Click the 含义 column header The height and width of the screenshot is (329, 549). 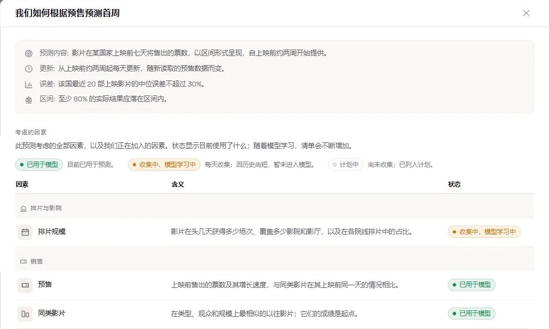178,184
